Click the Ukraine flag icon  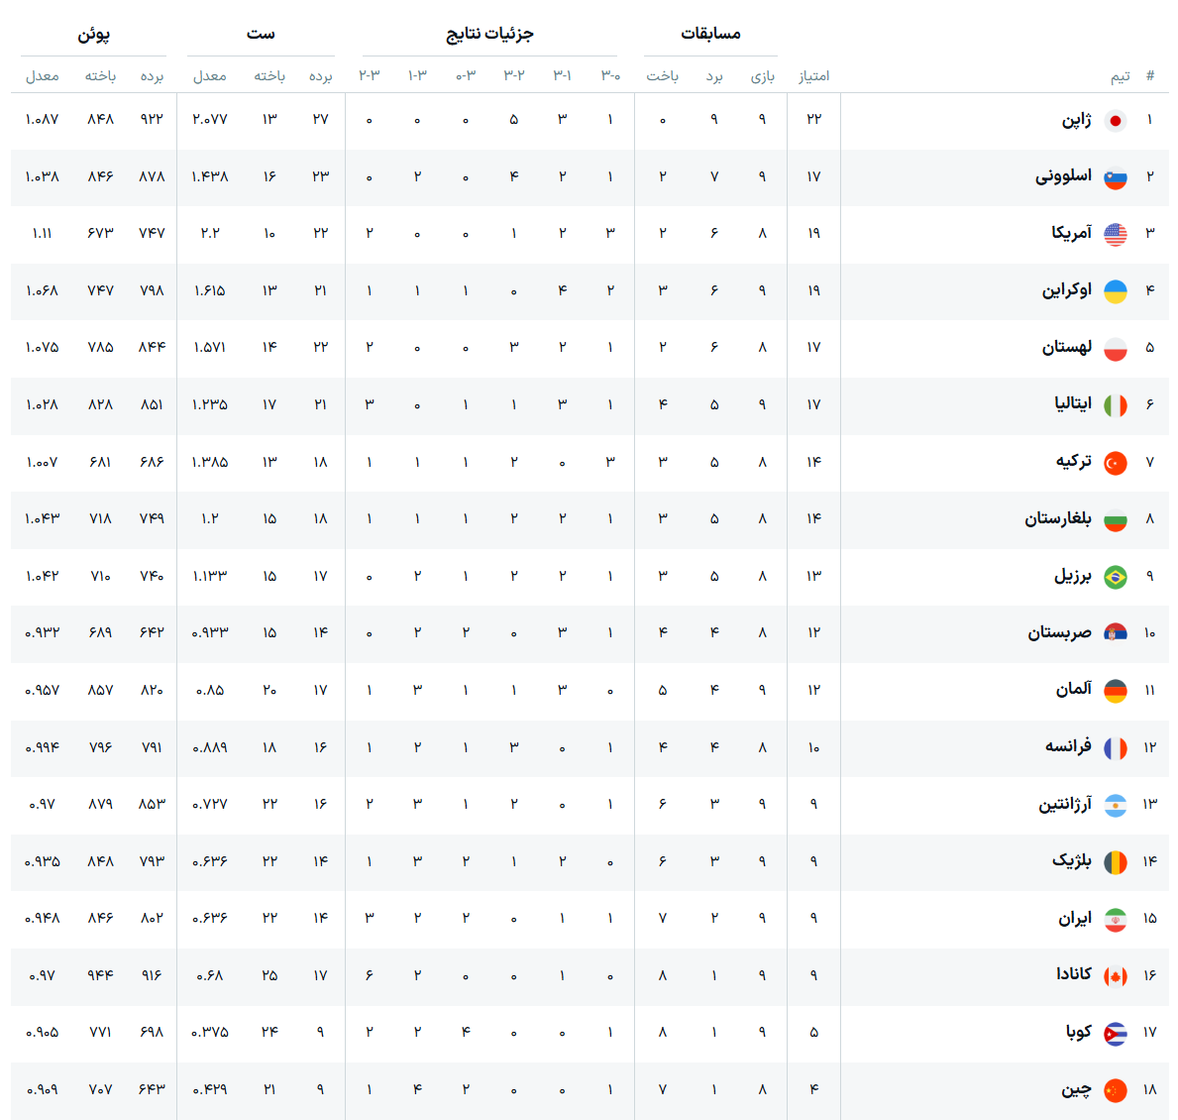(x=1115, y=291)
